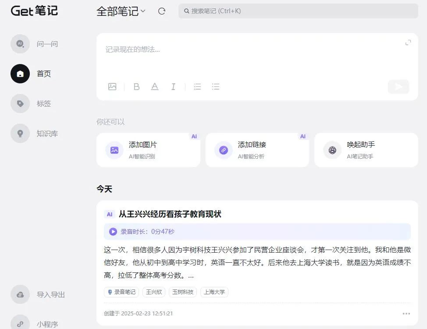Toggle bold formatting
The height and width of the screenshot is (329, 427).
click(x=136, y=87)
